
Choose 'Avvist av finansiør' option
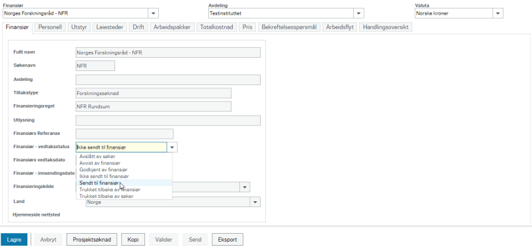click(124, 163)
